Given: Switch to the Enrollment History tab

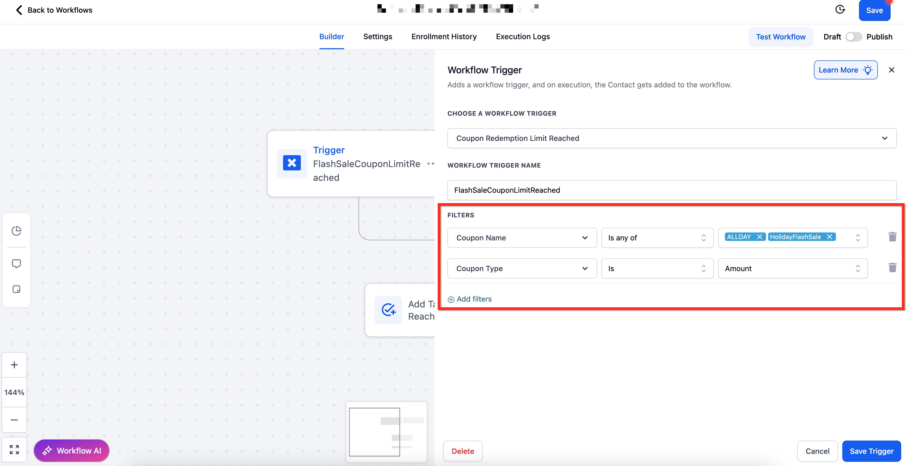Looking at the screenshot, I should (x=444, y=37).
